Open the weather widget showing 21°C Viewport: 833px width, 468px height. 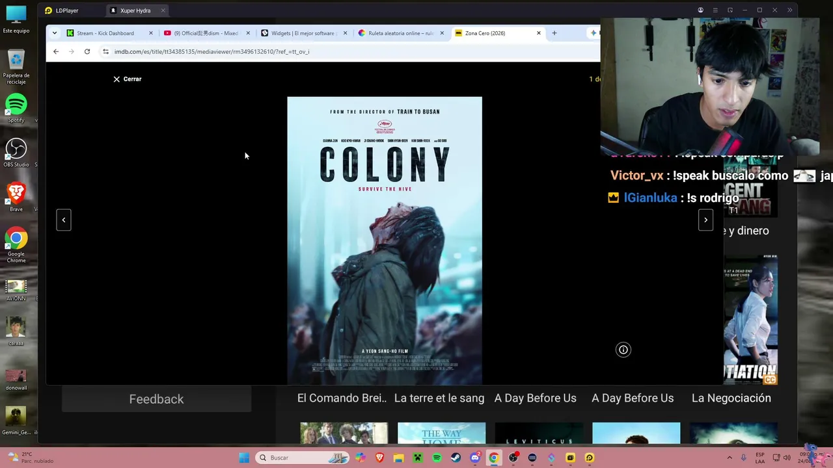pos(31,458)
